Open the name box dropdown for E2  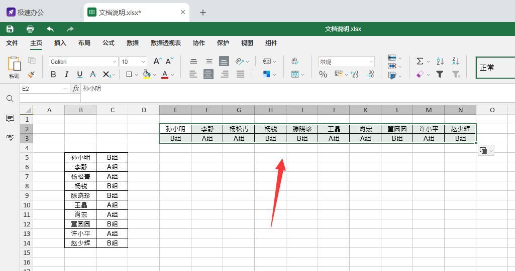[x=65, y=89]
